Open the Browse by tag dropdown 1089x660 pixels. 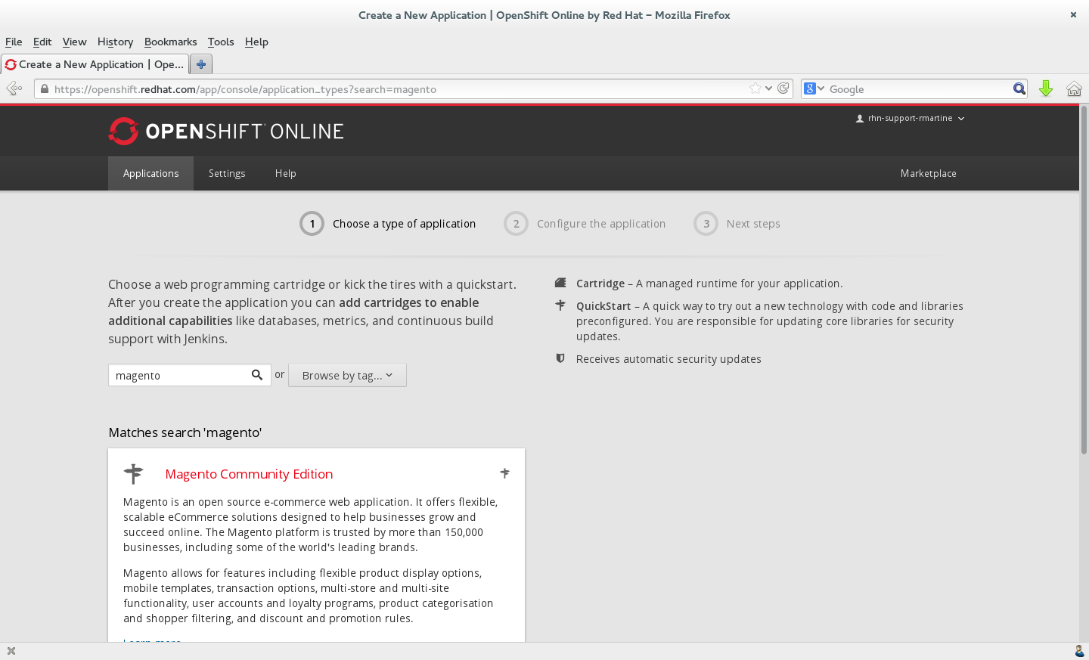tap(347, 375)
